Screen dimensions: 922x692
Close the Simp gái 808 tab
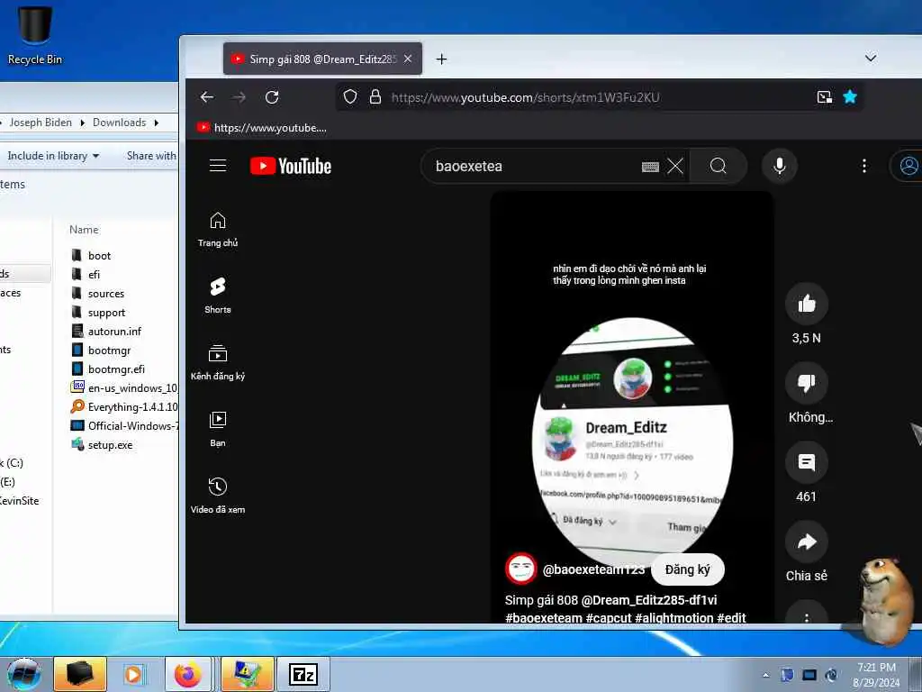pos(408,59)
